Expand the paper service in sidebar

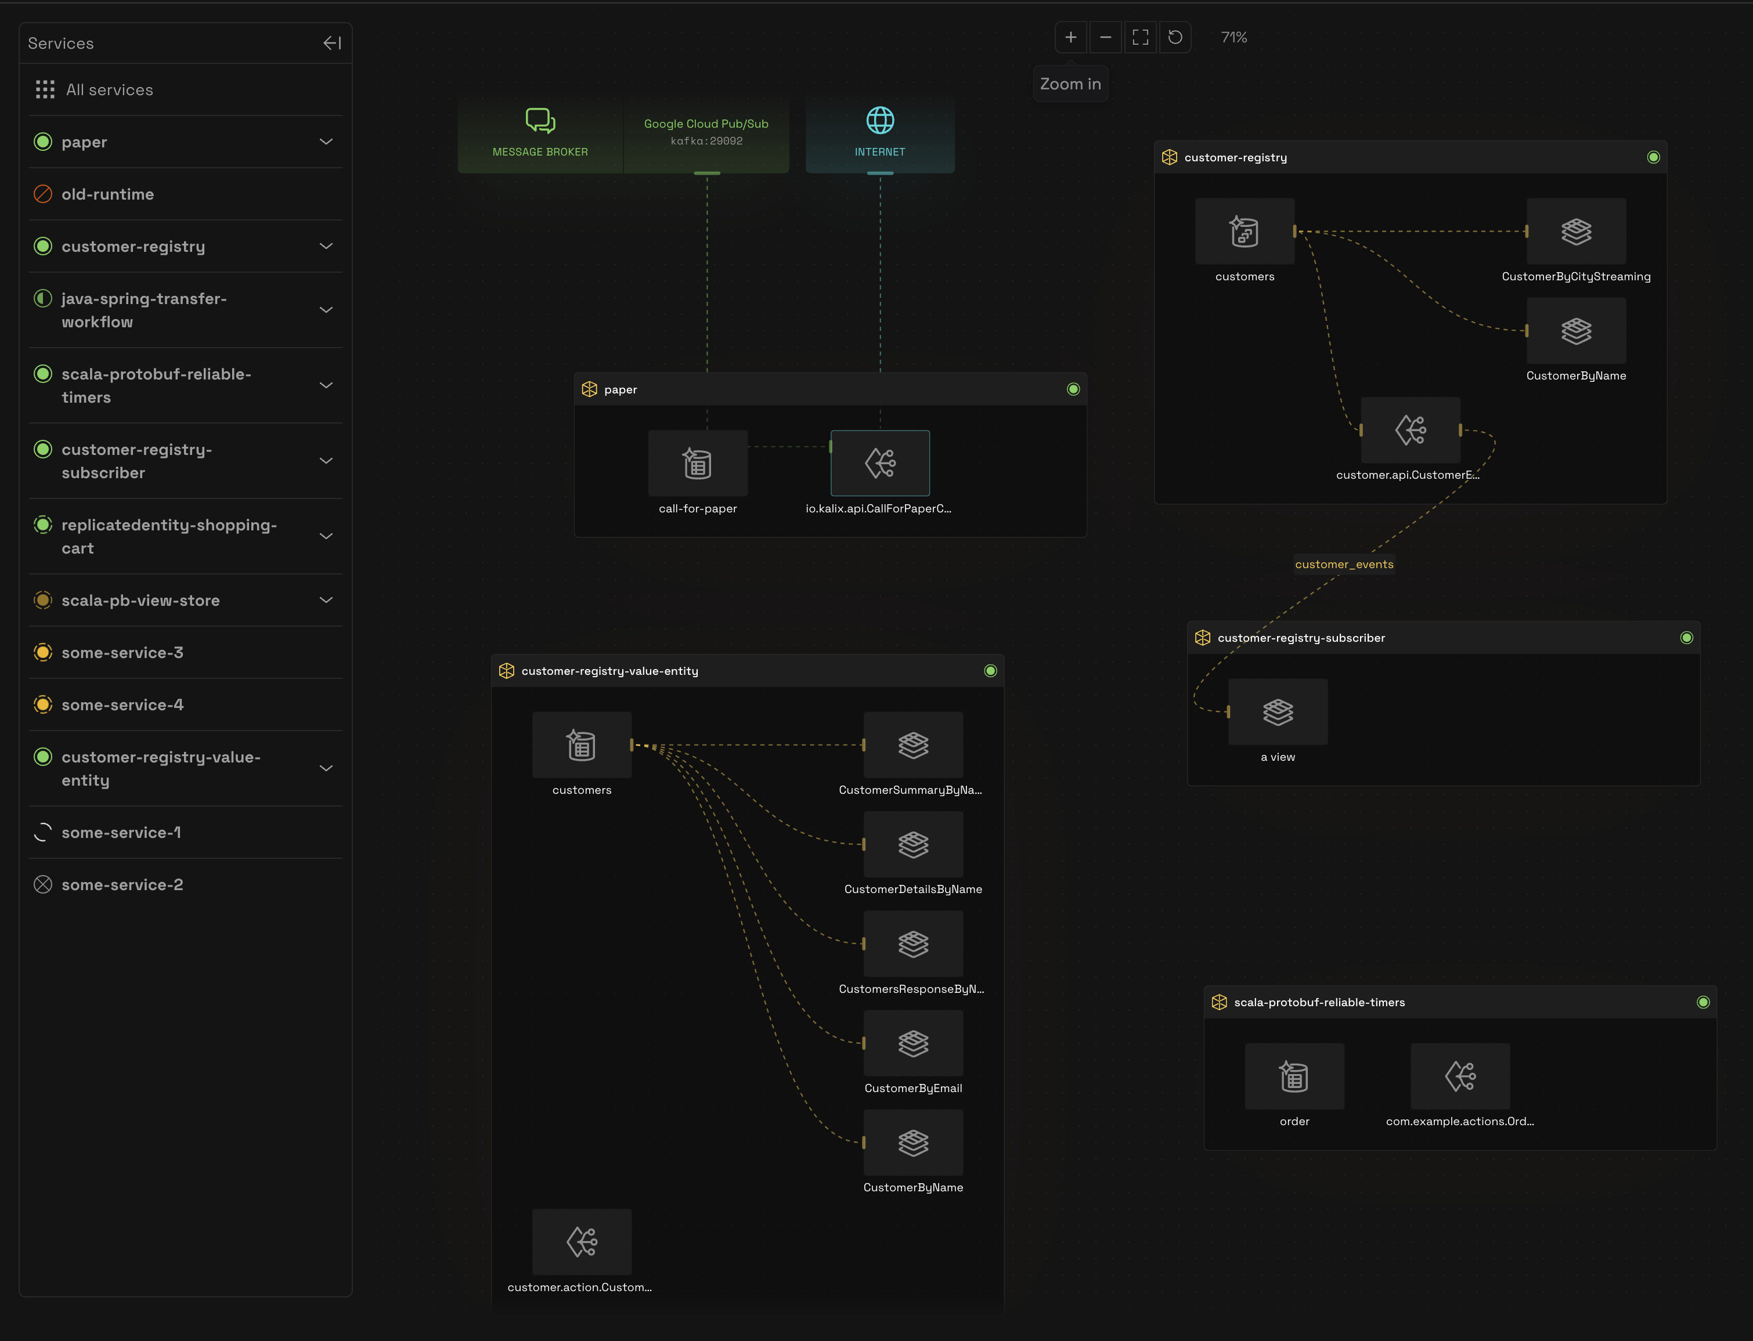point(326,142)
